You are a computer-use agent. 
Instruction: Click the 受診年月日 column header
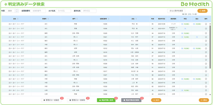(162, 19)
